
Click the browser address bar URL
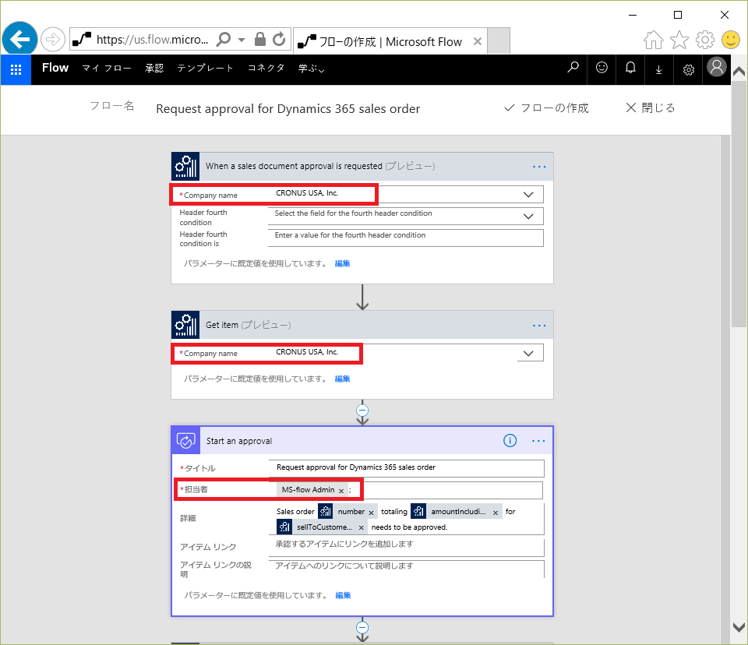point(152,40)
